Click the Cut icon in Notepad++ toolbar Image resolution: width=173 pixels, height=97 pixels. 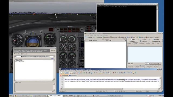click(77, 73)
